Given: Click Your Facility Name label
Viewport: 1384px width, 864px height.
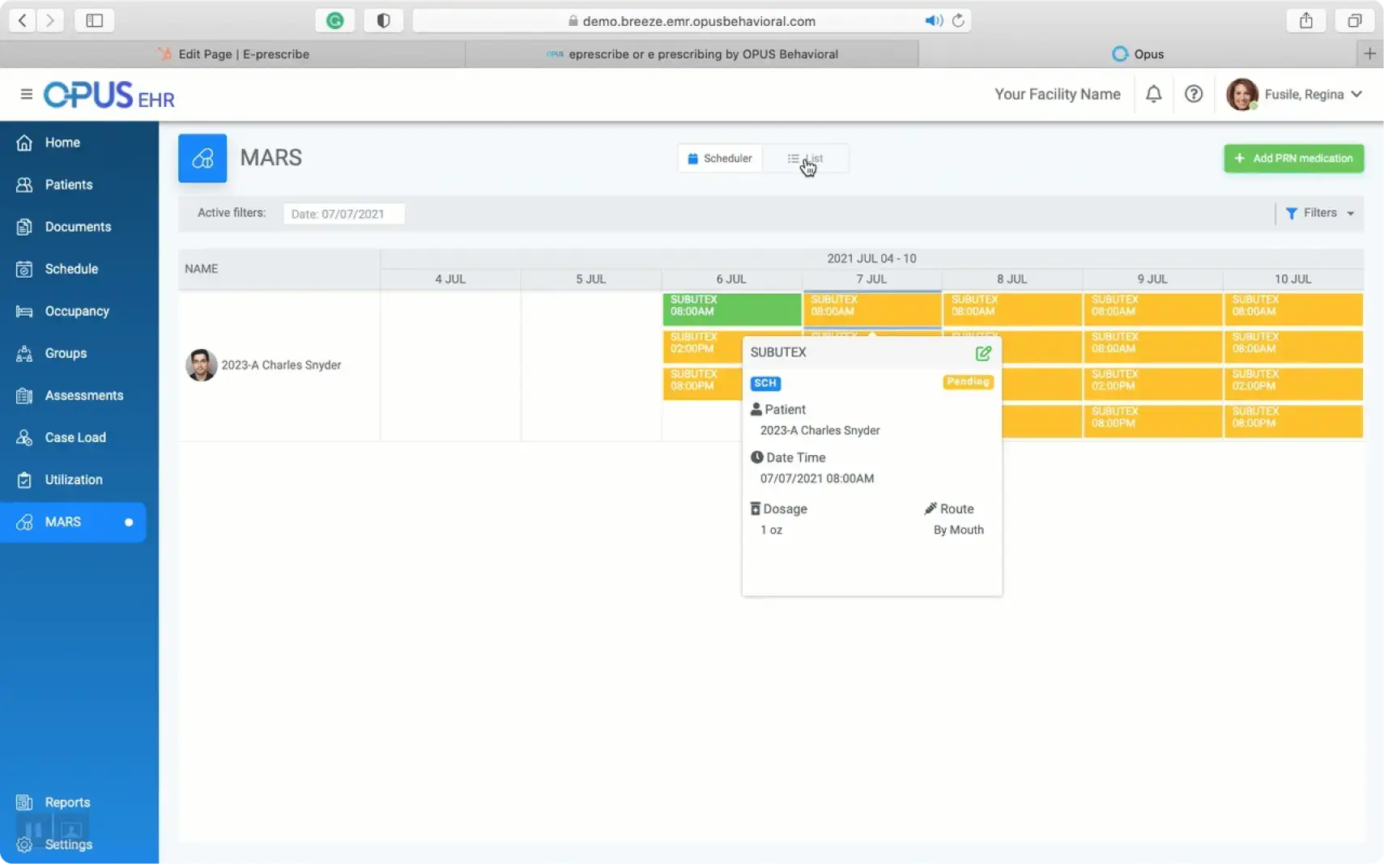Looking at the screenshot, I should point(1057,94).
